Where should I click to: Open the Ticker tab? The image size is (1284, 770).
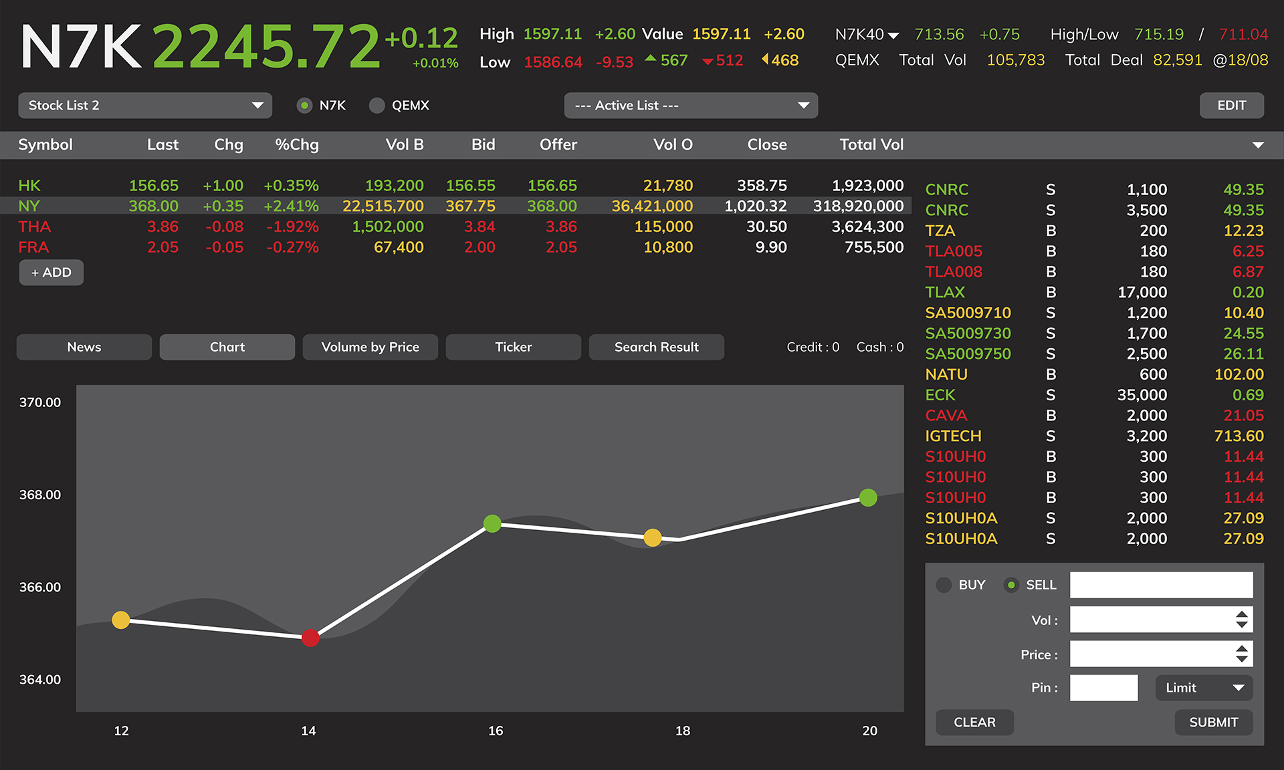coord(513,347)
